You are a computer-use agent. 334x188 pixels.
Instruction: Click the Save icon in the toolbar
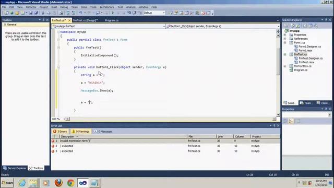point(31,13)
